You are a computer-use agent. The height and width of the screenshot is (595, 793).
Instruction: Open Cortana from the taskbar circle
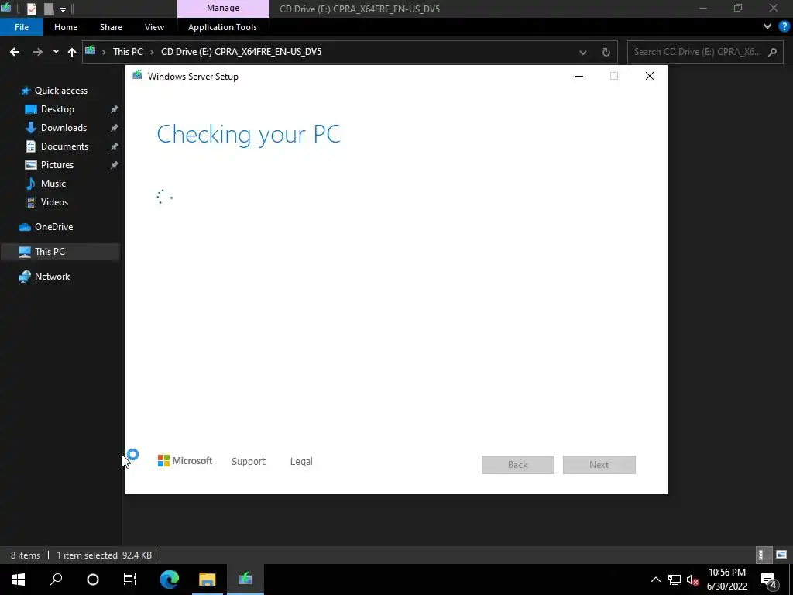[93, 580]
